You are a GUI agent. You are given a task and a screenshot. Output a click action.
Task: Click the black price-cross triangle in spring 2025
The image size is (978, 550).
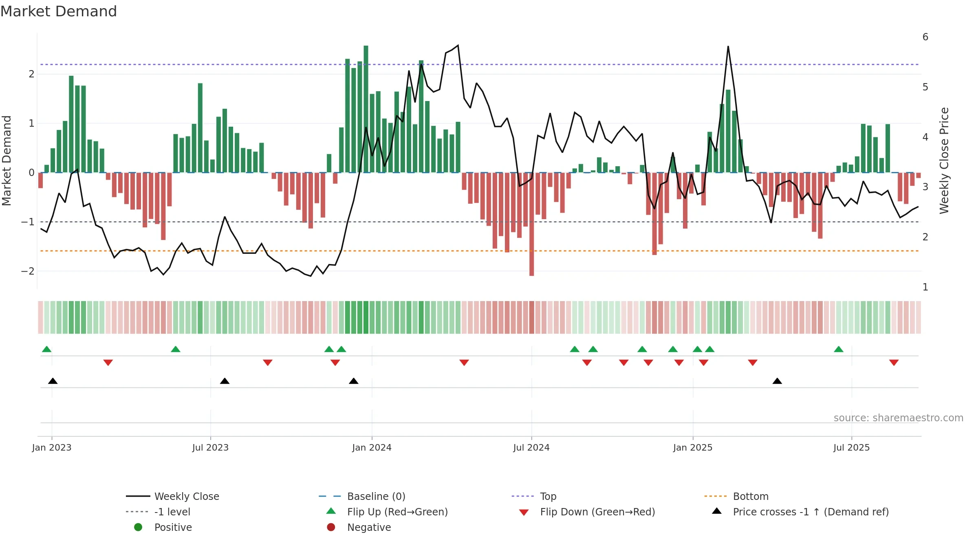pyautogui.click(x=777, y=381)
